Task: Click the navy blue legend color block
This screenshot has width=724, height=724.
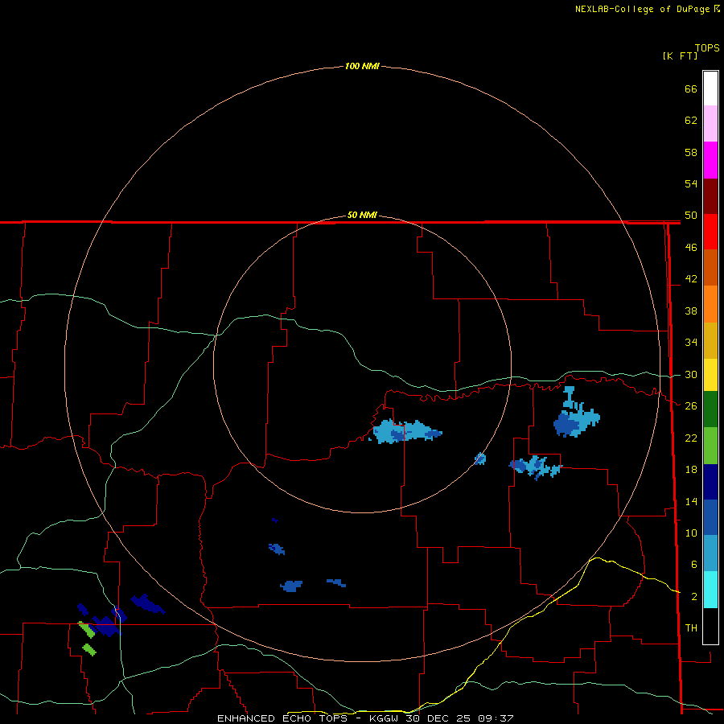Action: [710, 482]
